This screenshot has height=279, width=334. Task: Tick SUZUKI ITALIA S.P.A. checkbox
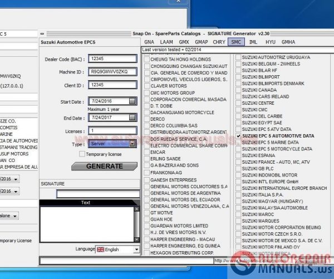[x=238, y=194]
